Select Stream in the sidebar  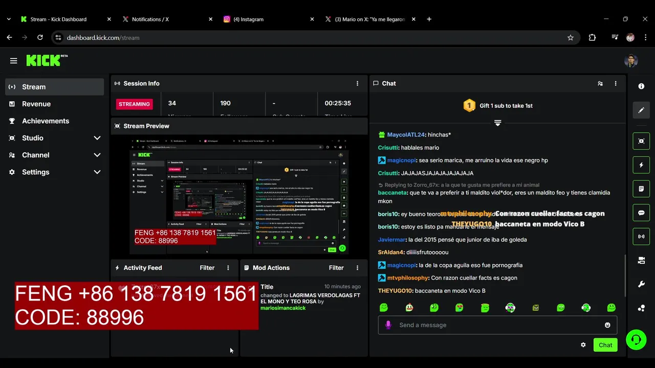click(x=55, y=87)
